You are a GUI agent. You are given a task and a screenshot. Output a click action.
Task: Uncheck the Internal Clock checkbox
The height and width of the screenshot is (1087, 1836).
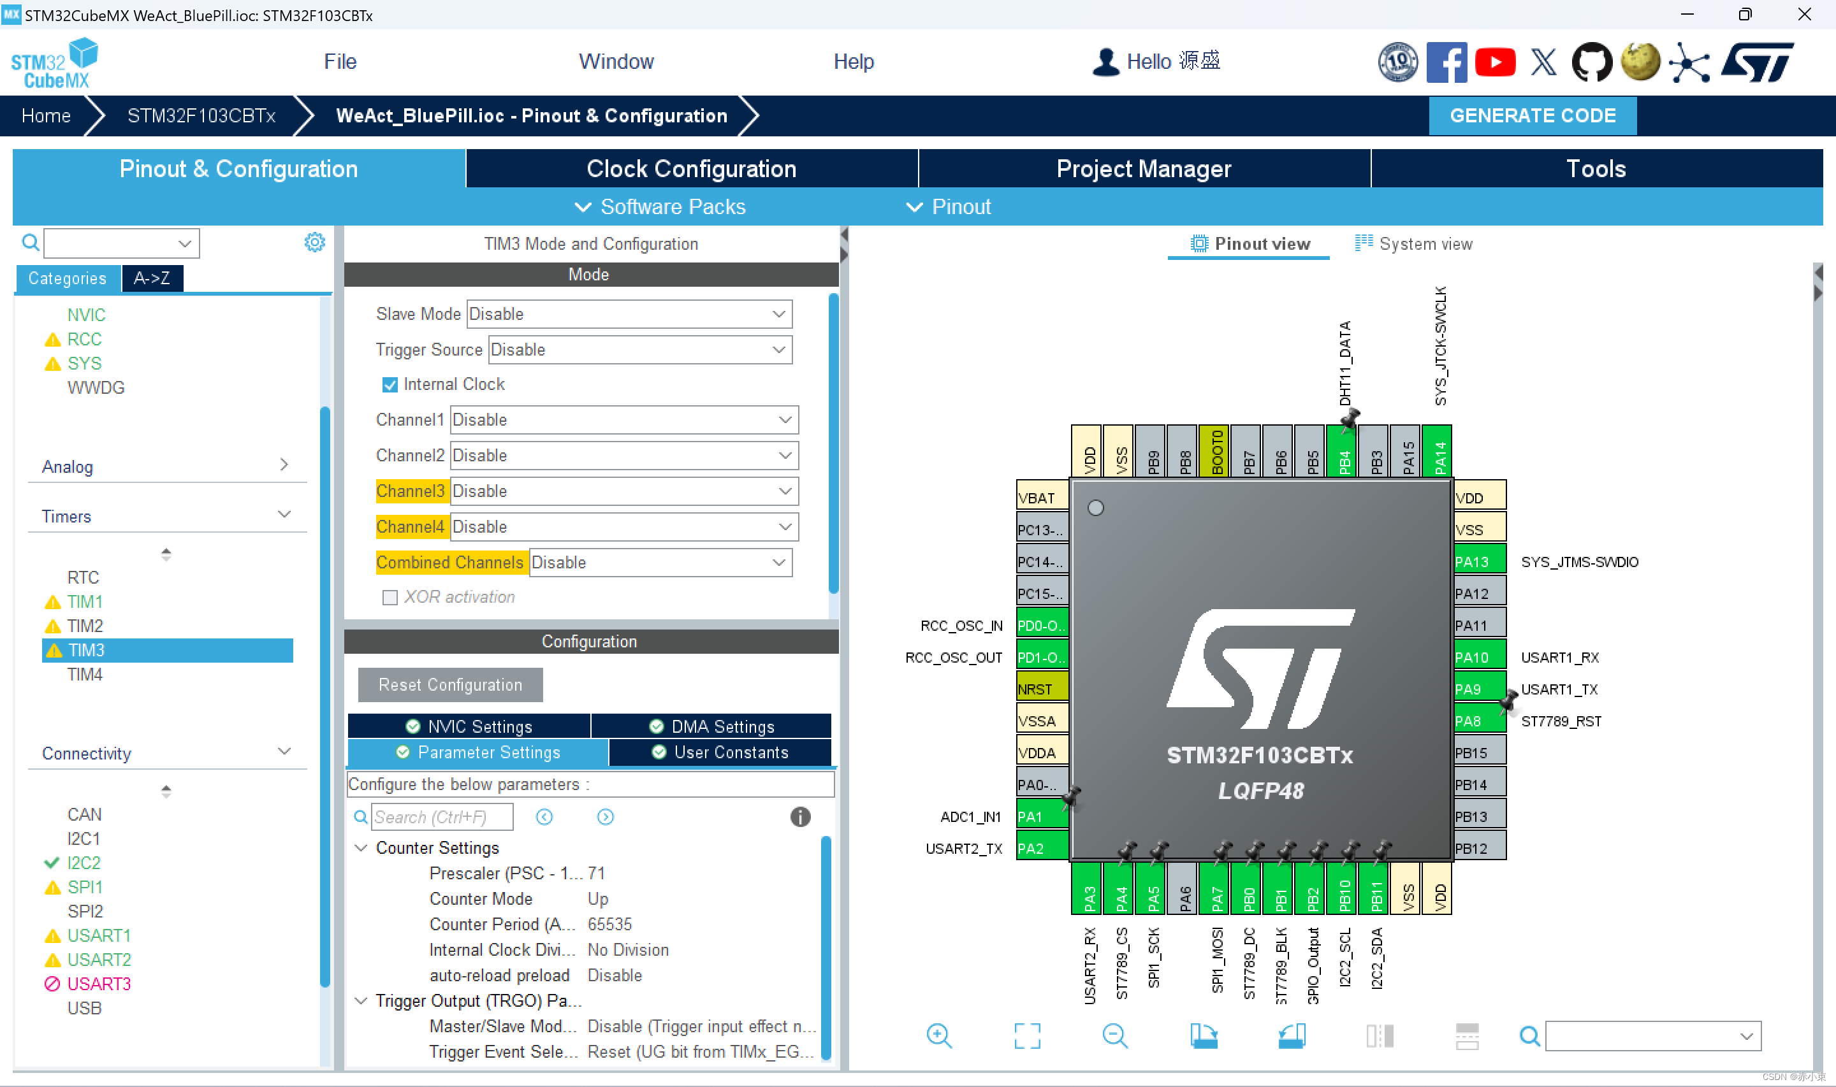(390, 385)
